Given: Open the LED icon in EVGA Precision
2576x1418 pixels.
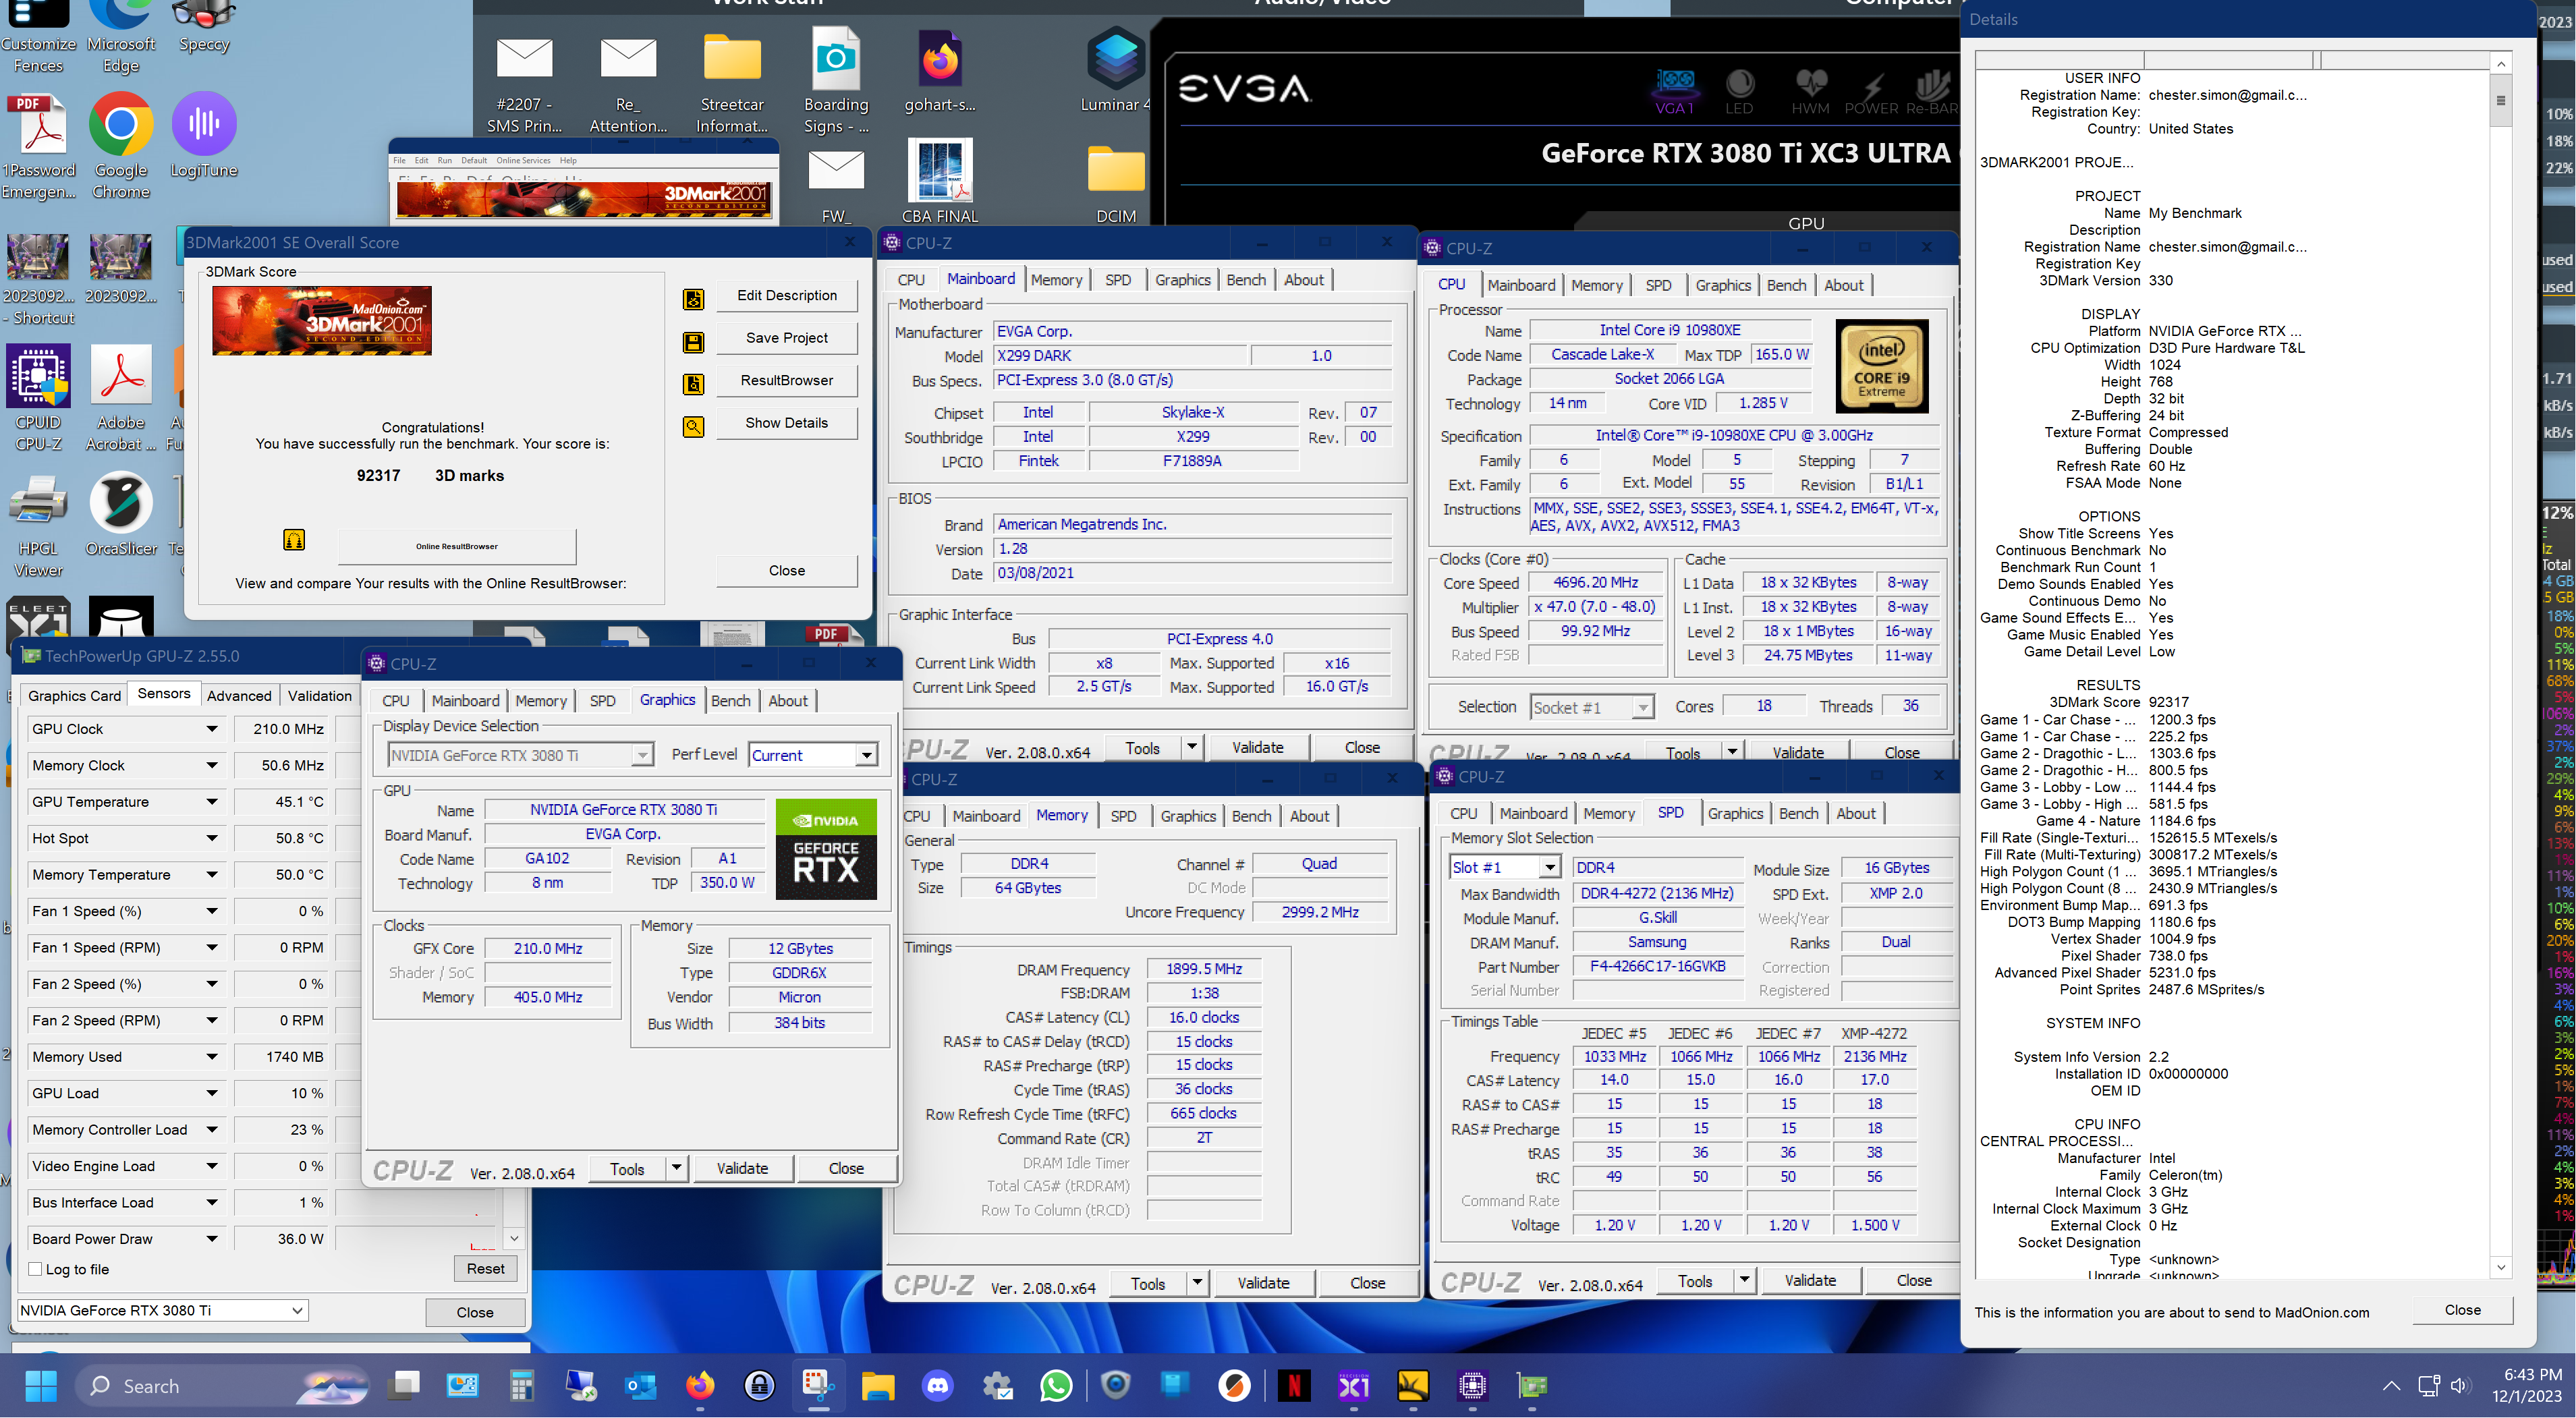Looking at the screenshot, I should coord(1739,91).
